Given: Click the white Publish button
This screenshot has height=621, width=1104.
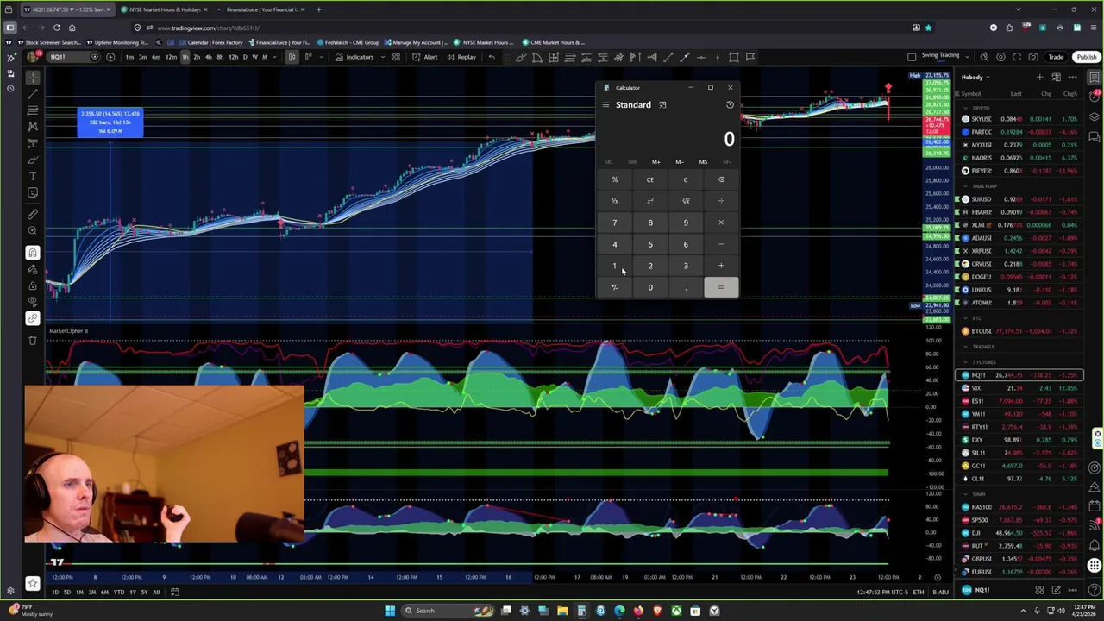Looking at the screenshot, I should click(x=1086, y=57).
